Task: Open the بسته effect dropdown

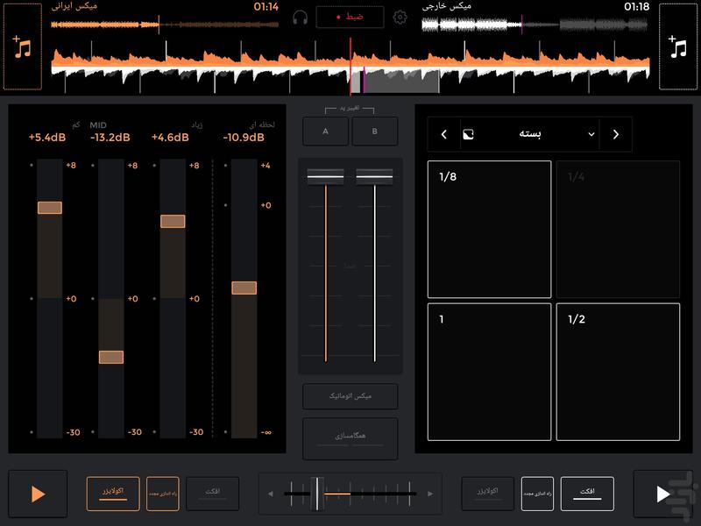Action: [x=530, y=134]
